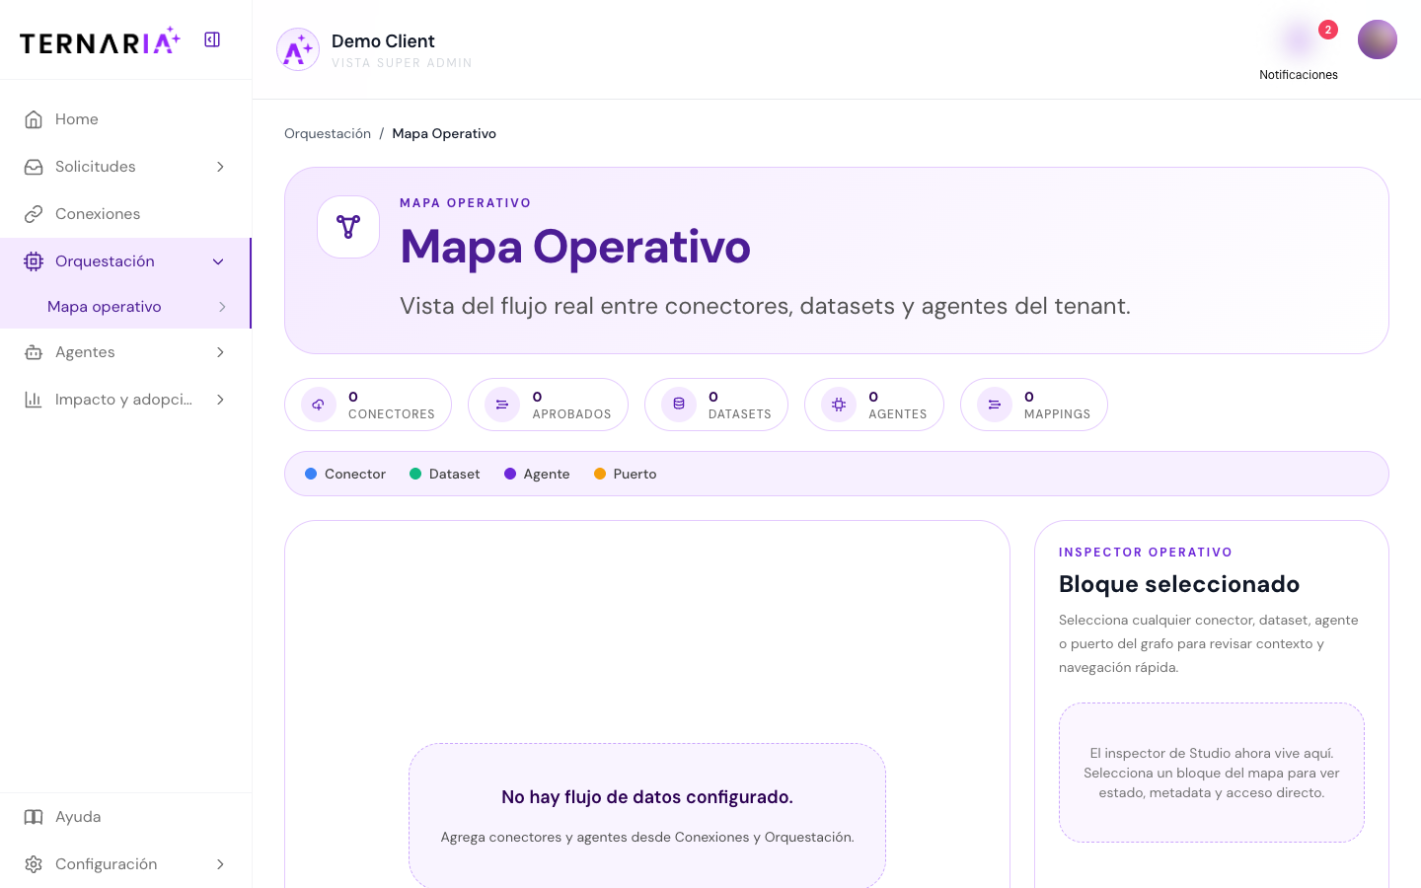Click the Aprobados stat pill
The image size is (1421, 888).
548,405
